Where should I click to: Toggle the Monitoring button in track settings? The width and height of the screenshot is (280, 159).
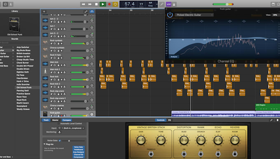(59, 132)
